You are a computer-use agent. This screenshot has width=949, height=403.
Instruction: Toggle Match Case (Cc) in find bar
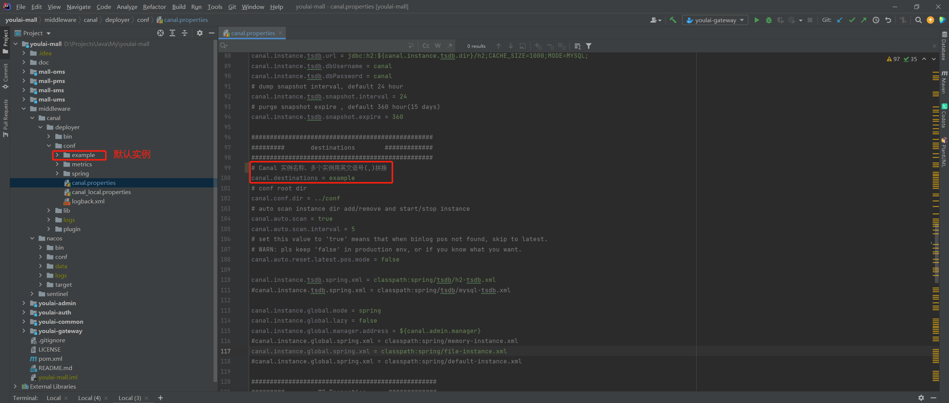[x=426, y=46]
